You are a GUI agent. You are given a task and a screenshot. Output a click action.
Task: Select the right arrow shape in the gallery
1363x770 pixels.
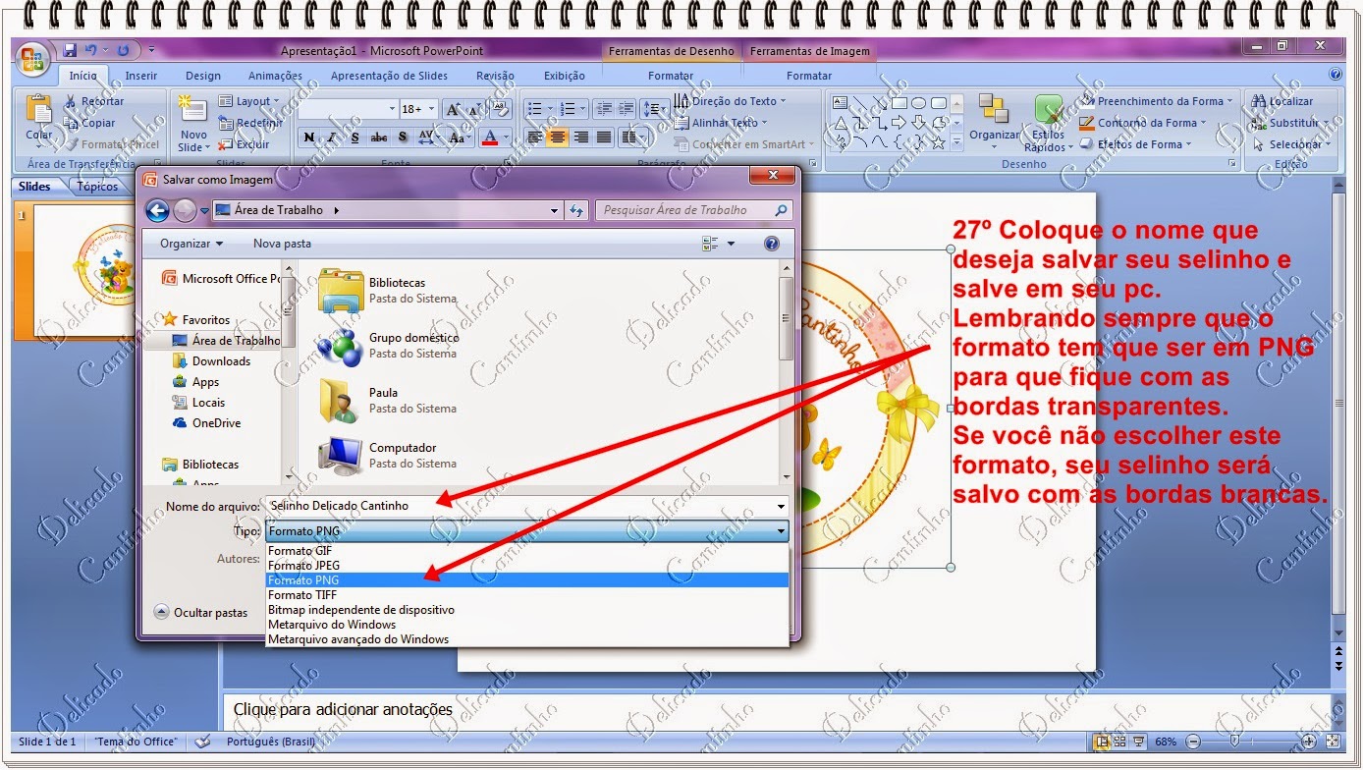tap(900, 123)
